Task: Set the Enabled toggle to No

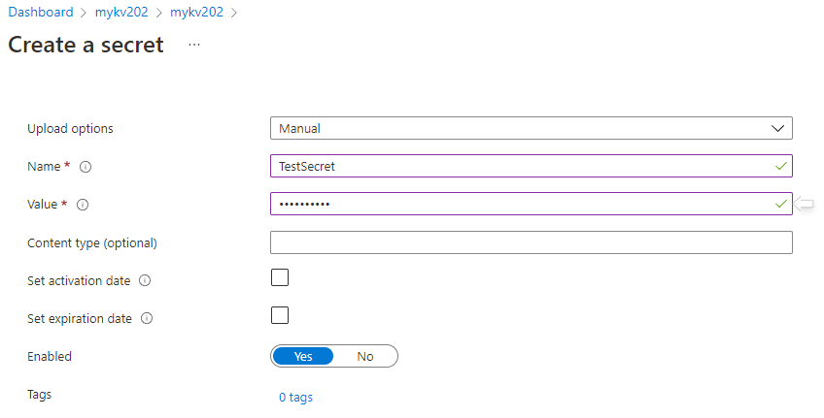Action: (x=365, y=356)
